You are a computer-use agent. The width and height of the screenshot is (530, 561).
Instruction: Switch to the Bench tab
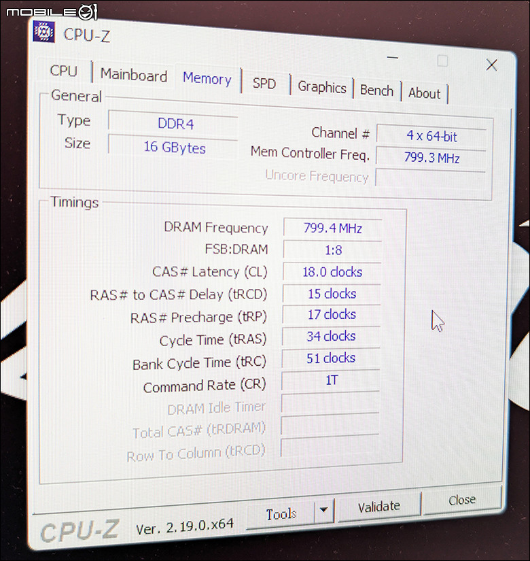[376, 90]
